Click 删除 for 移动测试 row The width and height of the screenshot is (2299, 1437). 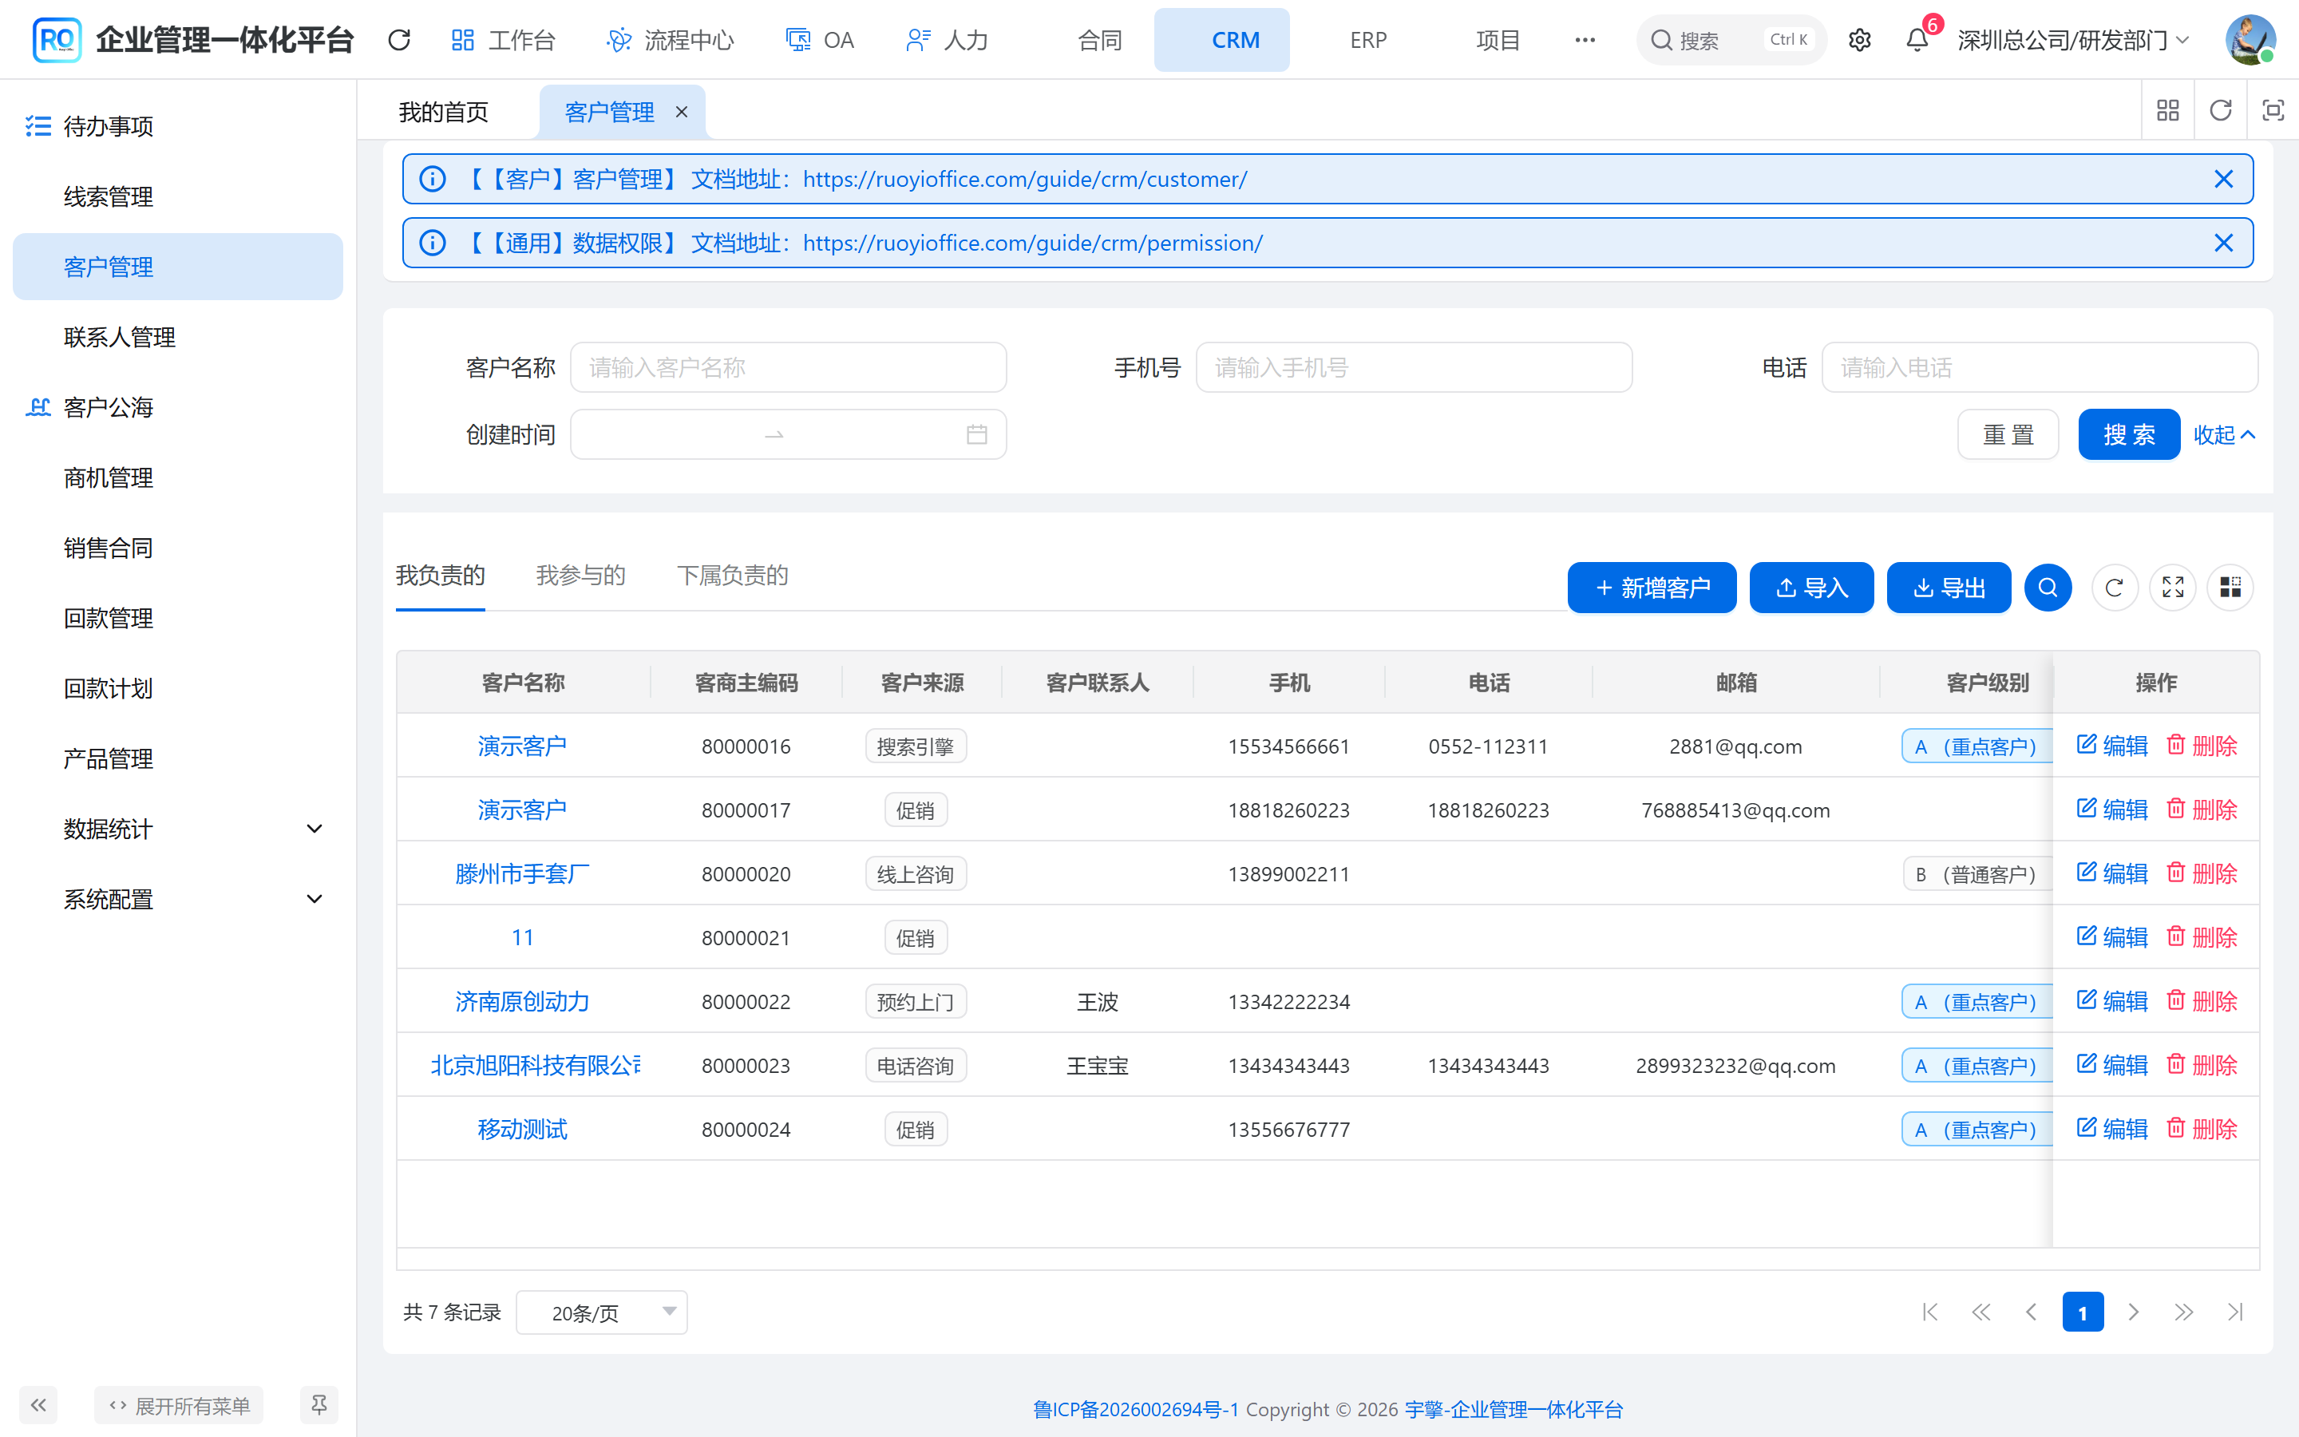(x=2201, y=1129)
